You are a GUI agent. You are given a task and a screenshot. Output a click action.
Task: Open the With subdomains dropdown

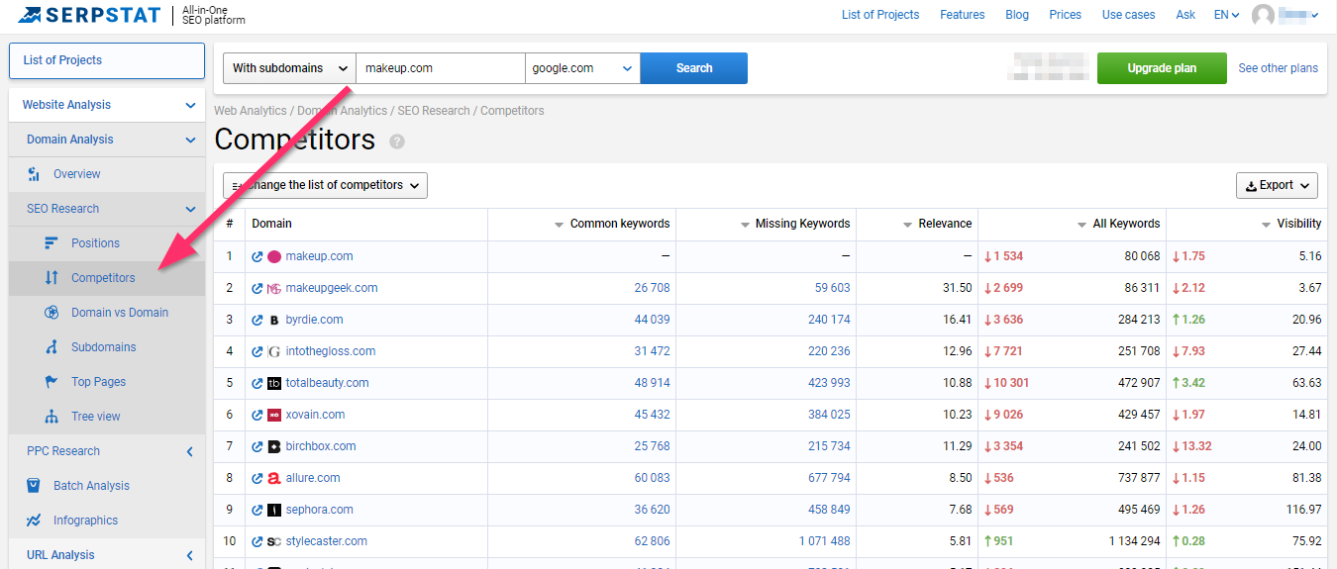pos(289,68)
